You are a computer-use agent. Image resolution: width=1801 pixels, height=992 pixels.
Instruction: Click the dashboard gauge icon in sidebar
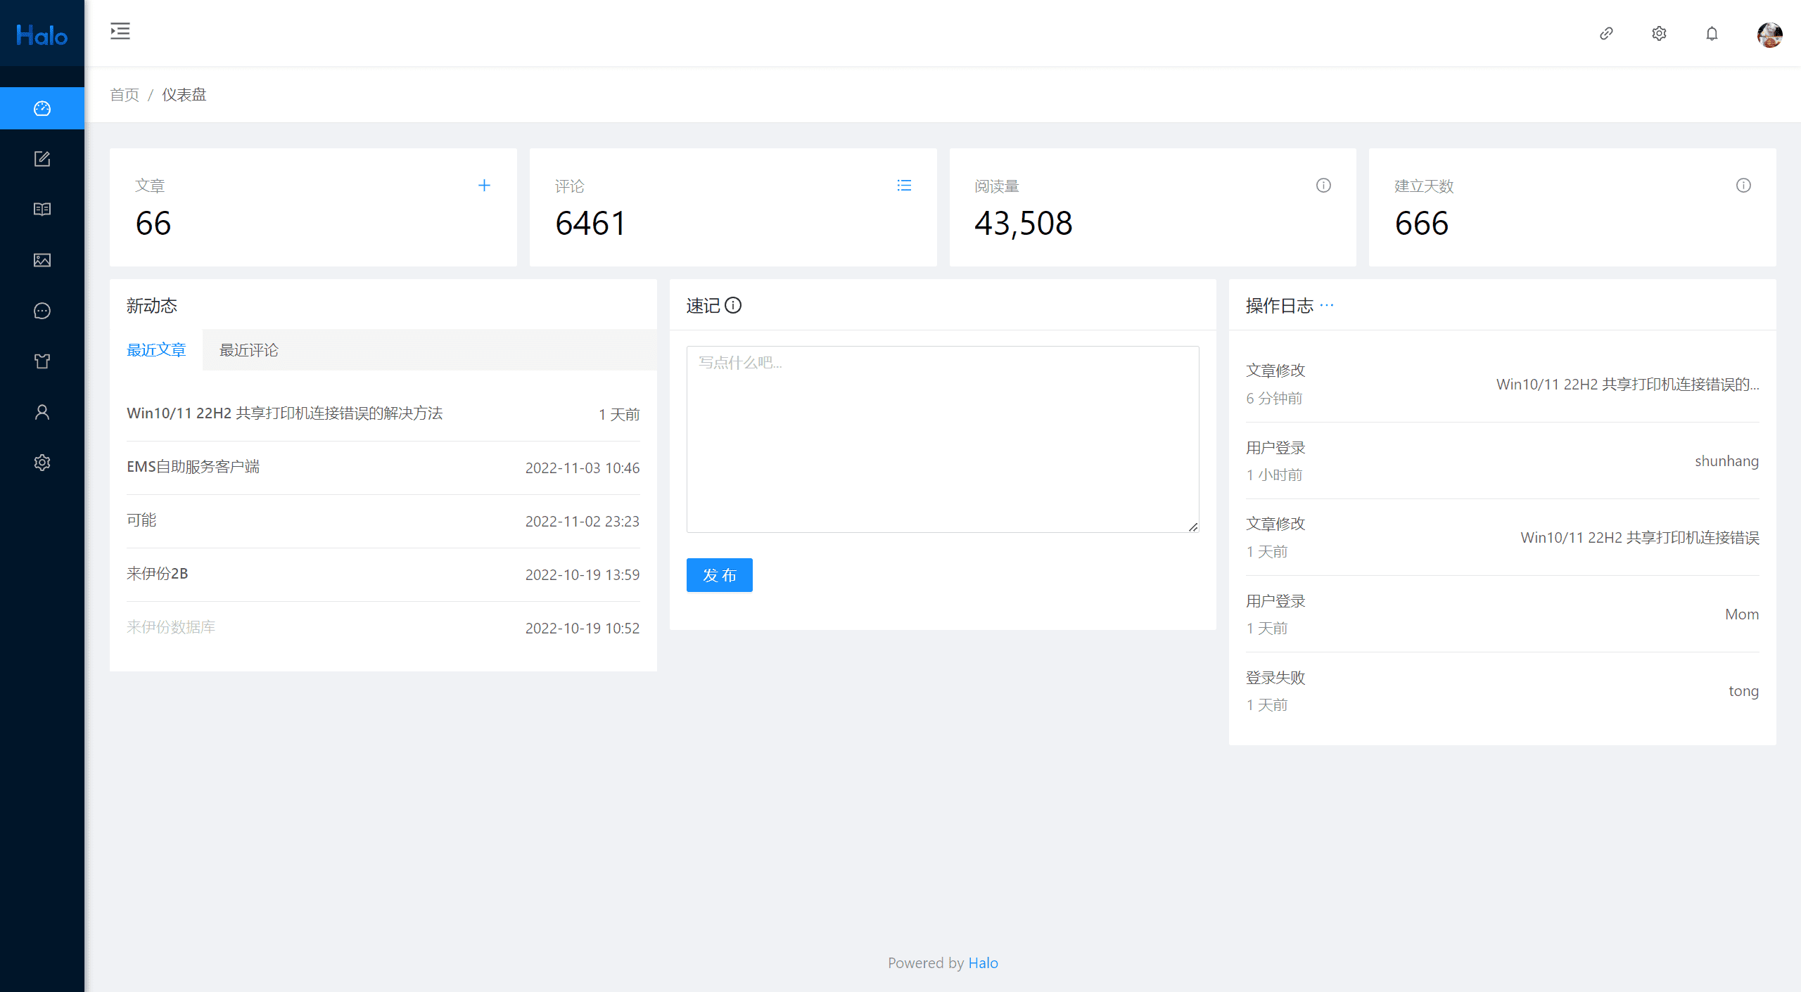pyautogui.click(x=42, y=108)
